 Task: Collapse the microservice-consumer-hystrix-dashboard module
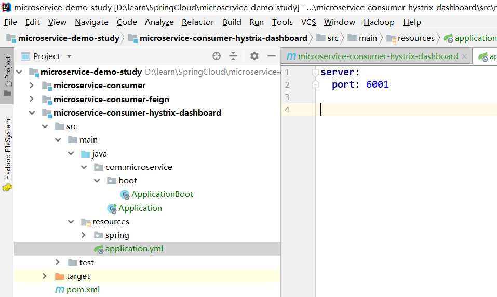[32, 113]
